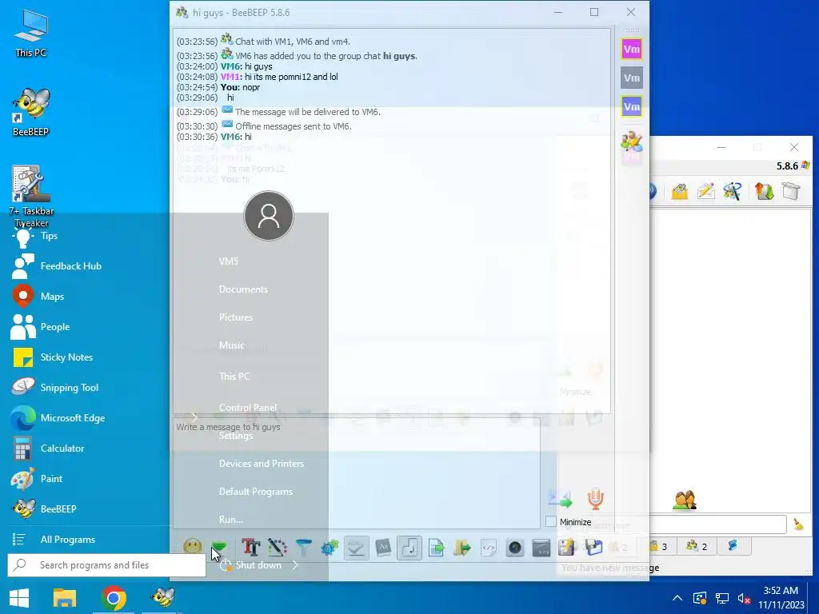Enable the Minimize checkbox

point(550,521)
